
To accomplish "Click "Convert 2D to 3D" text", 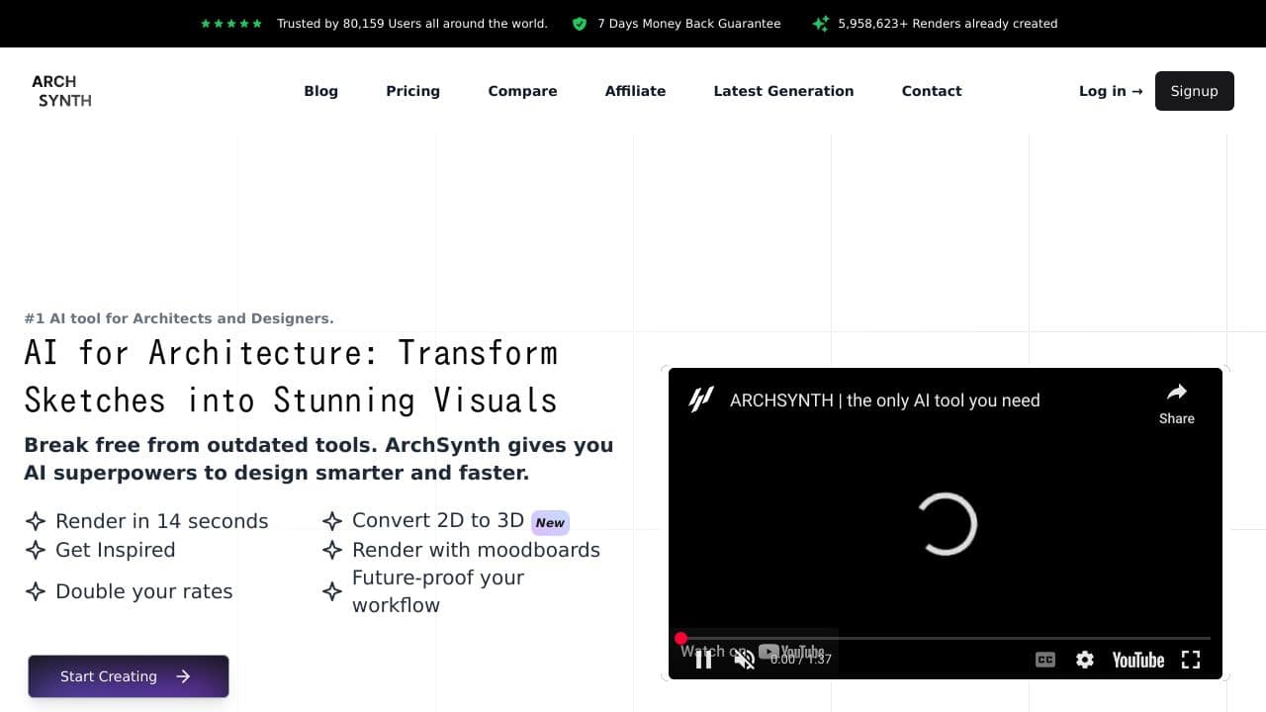I will [x=438, y=520].
